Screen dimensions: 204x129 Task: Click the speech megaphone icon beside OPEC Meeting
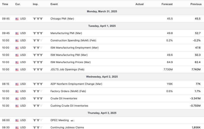[72, 121]
